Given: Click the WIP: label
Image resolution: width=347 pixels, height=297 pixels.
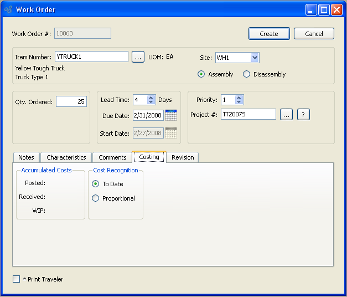Looking at the screenshot, I should coord(39,211).
